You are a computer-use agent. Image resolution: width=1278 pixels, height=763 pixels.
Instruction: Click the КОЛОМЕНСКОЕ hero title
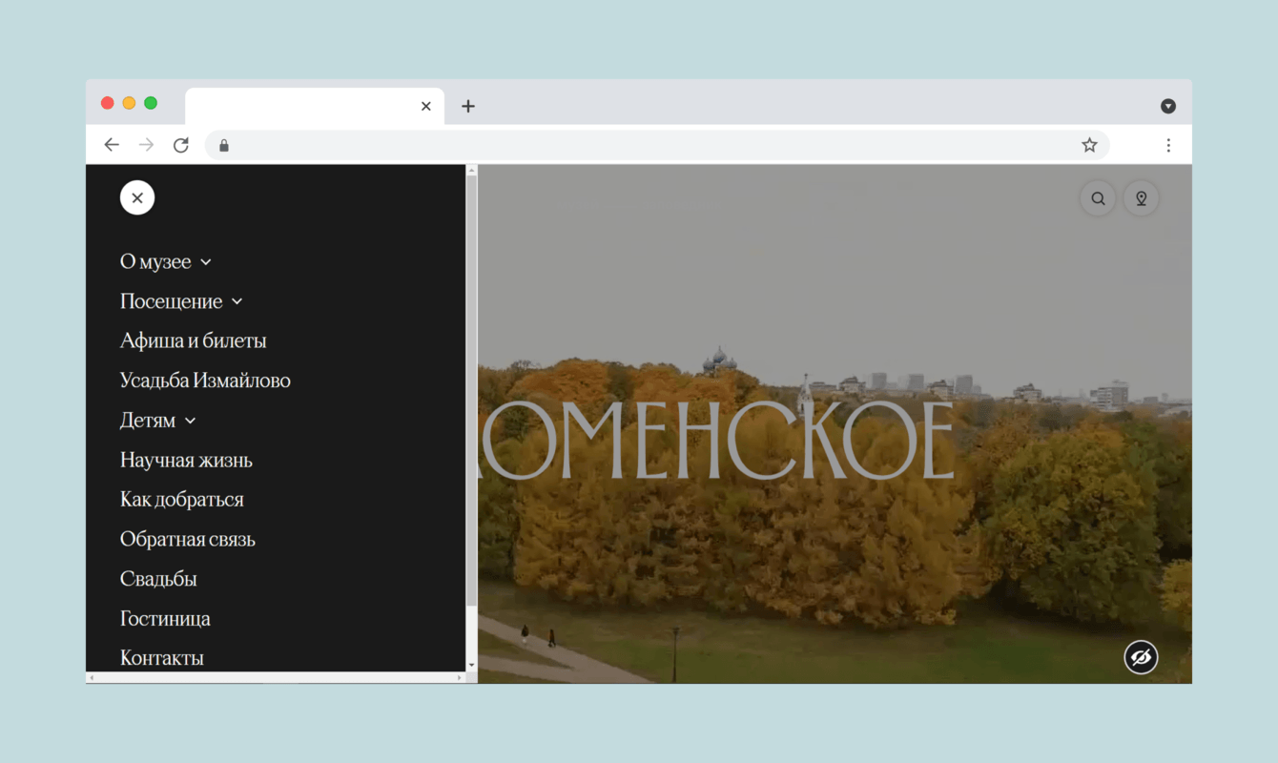pyautogui.click(x=715, y=441)
